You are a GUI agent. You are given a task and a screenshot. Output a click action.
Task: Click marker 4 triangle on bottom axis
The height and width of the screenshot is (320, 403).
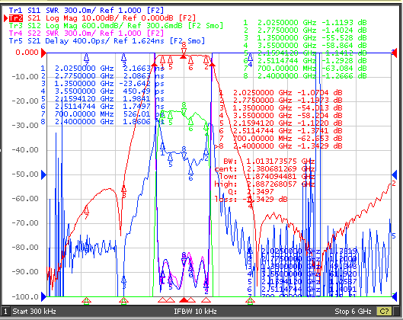[x=250, y=300]
